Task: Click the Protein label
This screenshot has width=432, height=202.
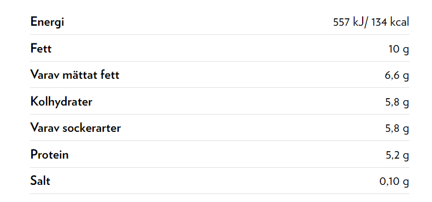Action: 49,155
